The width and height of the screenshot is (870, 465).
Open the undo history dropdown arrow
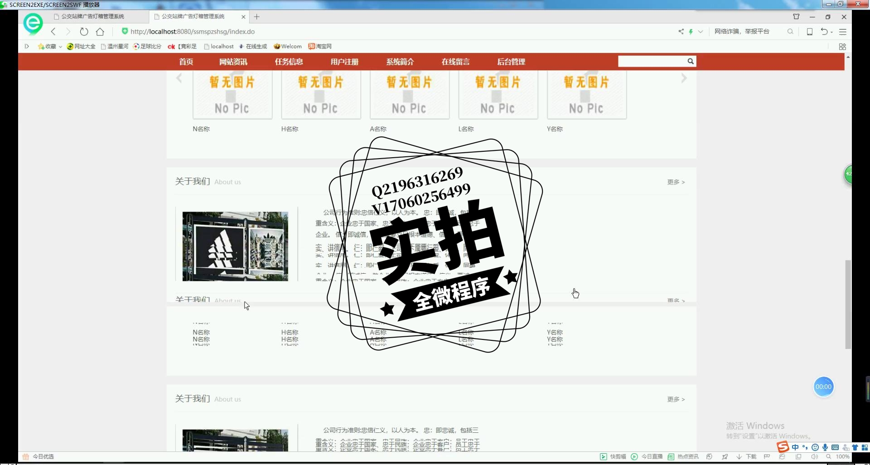832,32
